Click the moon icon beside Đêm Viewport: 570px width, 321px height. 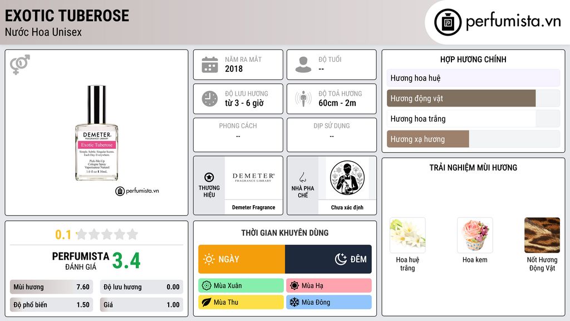click(x=341, y=259)
